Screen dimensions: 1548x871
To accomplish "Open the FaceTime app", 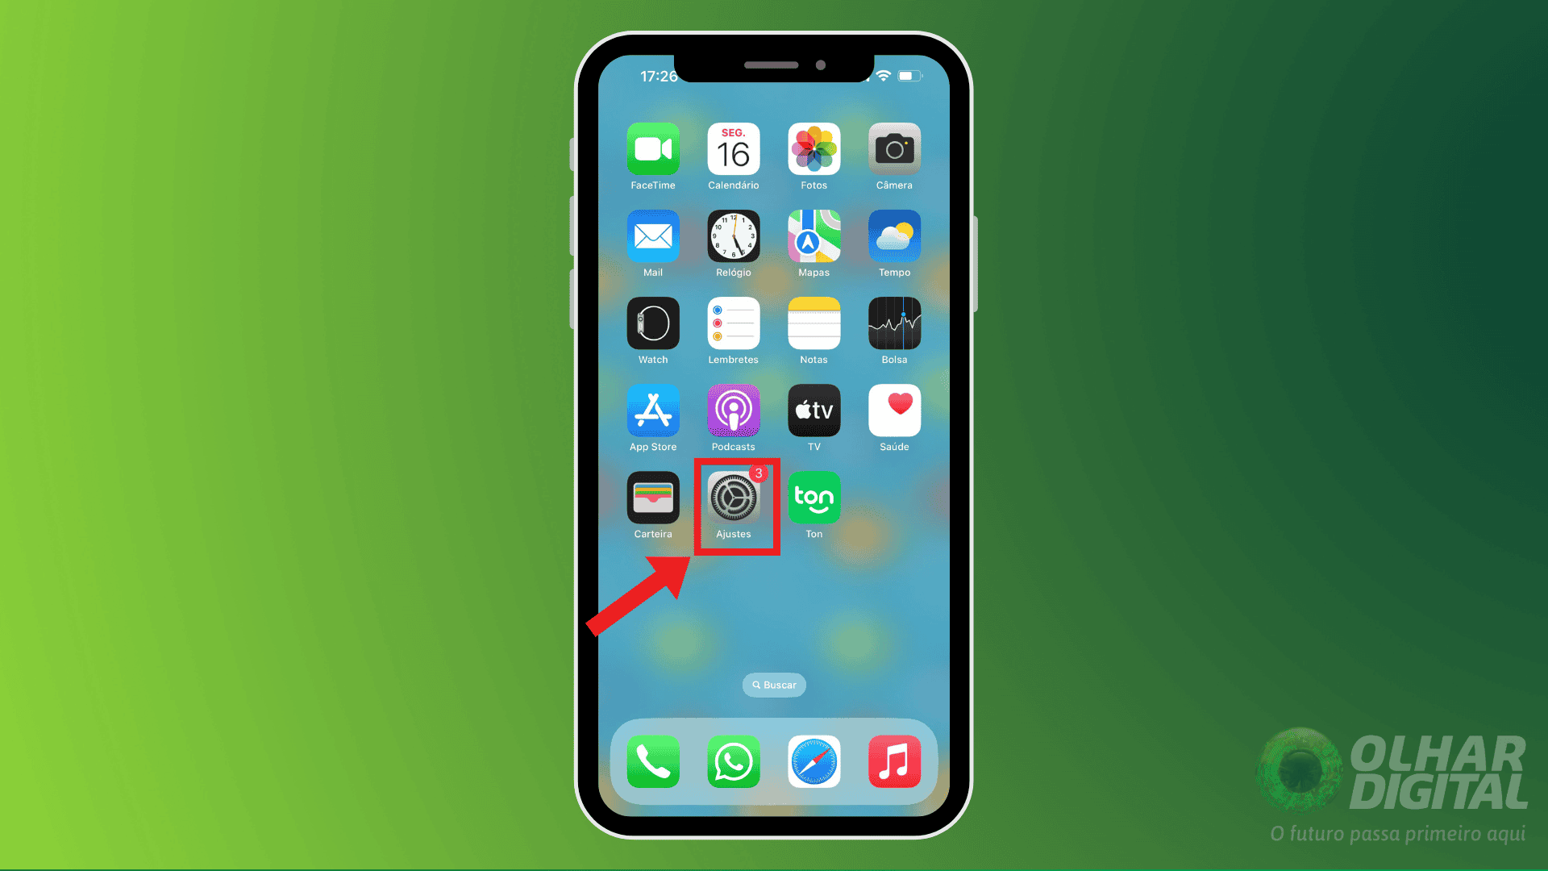I will tap(654, 153).
